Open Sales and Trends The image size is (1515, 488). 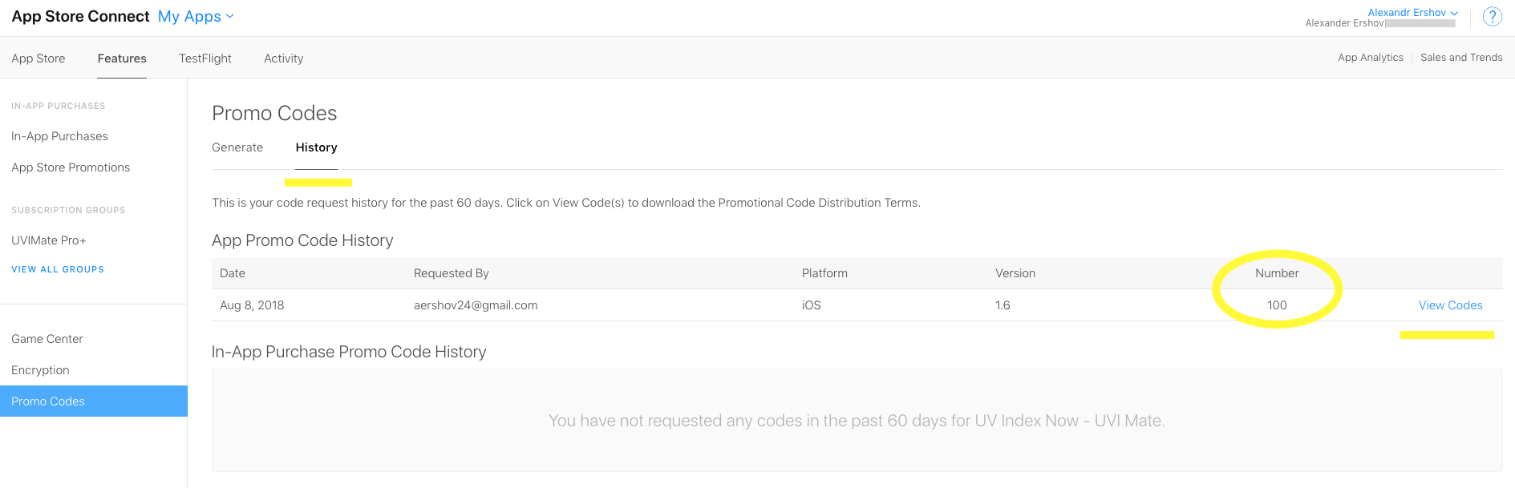coord(1461,58)
